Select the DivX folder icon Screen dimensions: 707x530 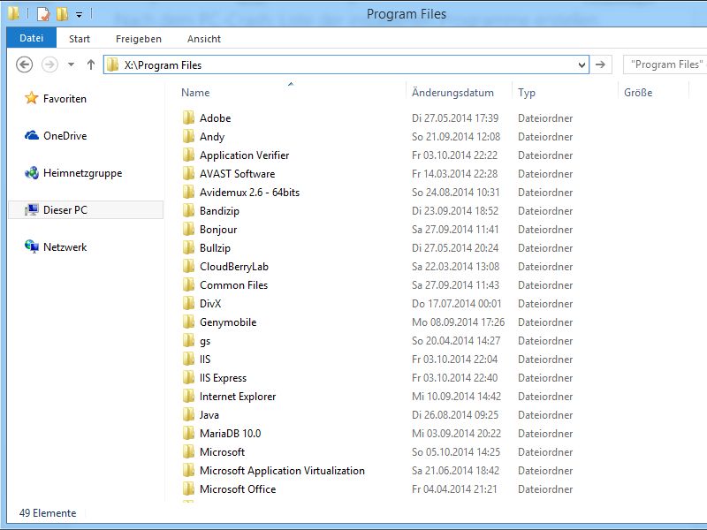pyautogui.click(x=188, y=303)
